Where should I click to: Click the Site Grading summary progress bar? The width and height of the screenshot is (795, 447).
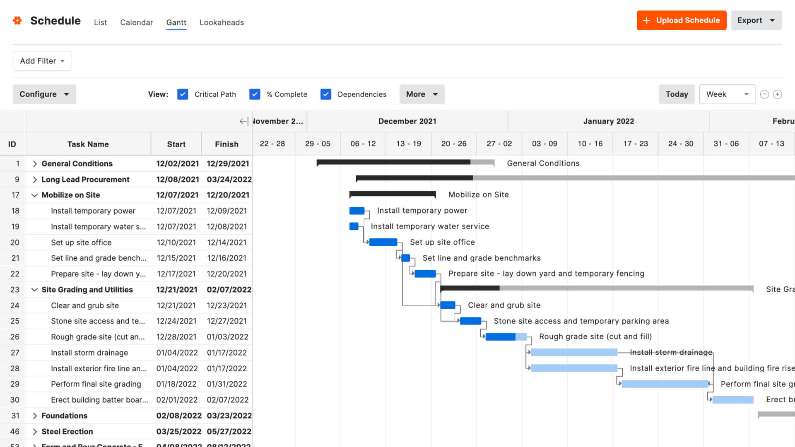[x=597, y=288]
